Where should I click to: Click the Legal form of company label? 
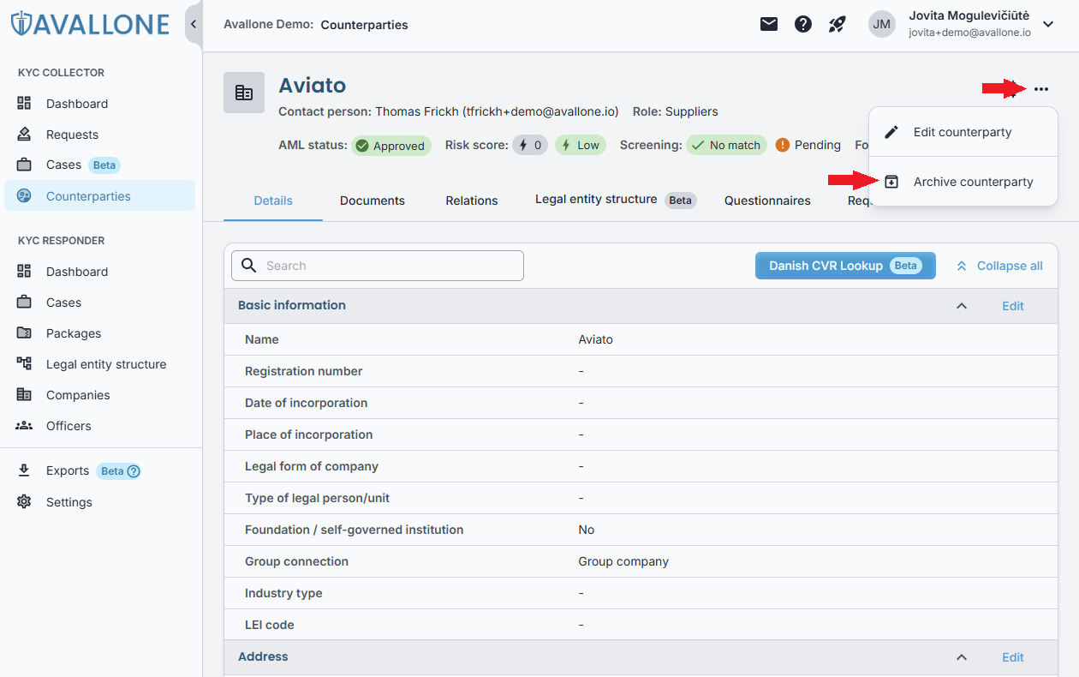click(x=312, y=466)
